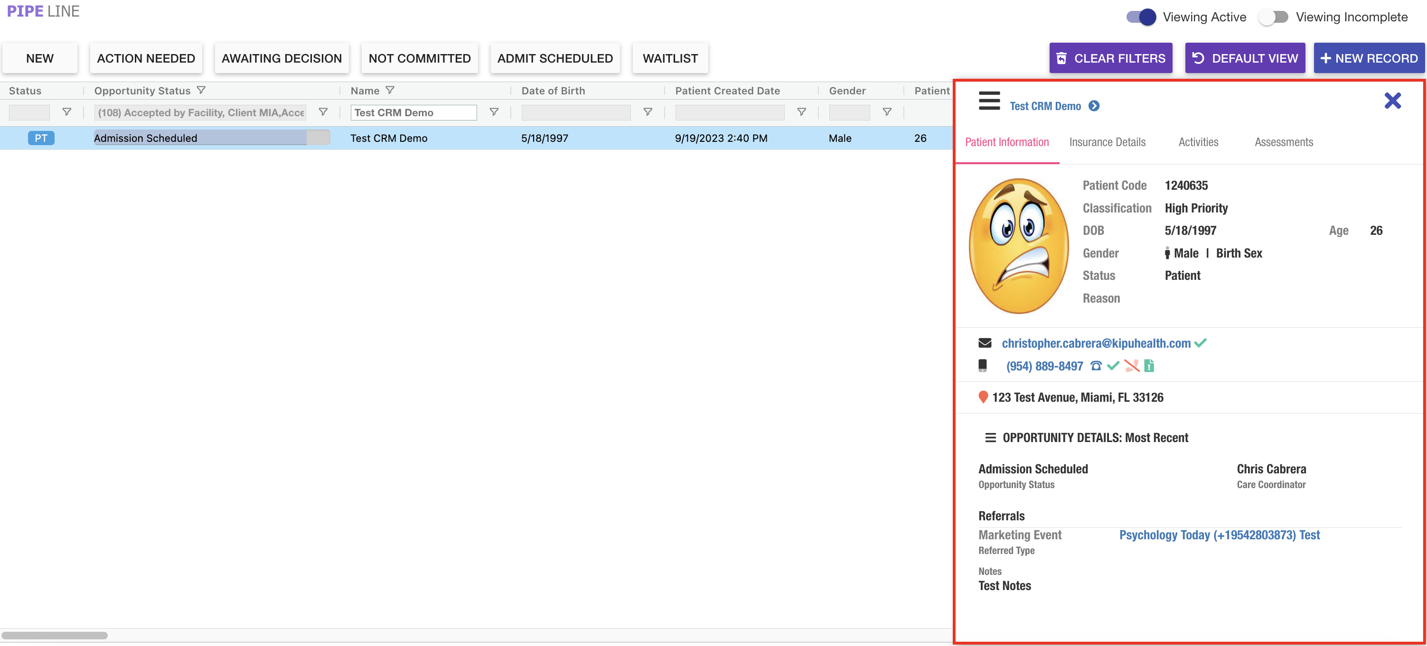Viewport: 1427px width, 646px height.
Task: Enable the Viewing Incomplete toggle
Action: point(1274,17)
